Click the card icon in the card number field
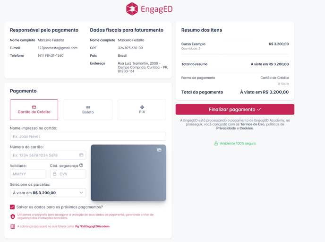Viewport: 325px width, 242px height. (81, 155)
